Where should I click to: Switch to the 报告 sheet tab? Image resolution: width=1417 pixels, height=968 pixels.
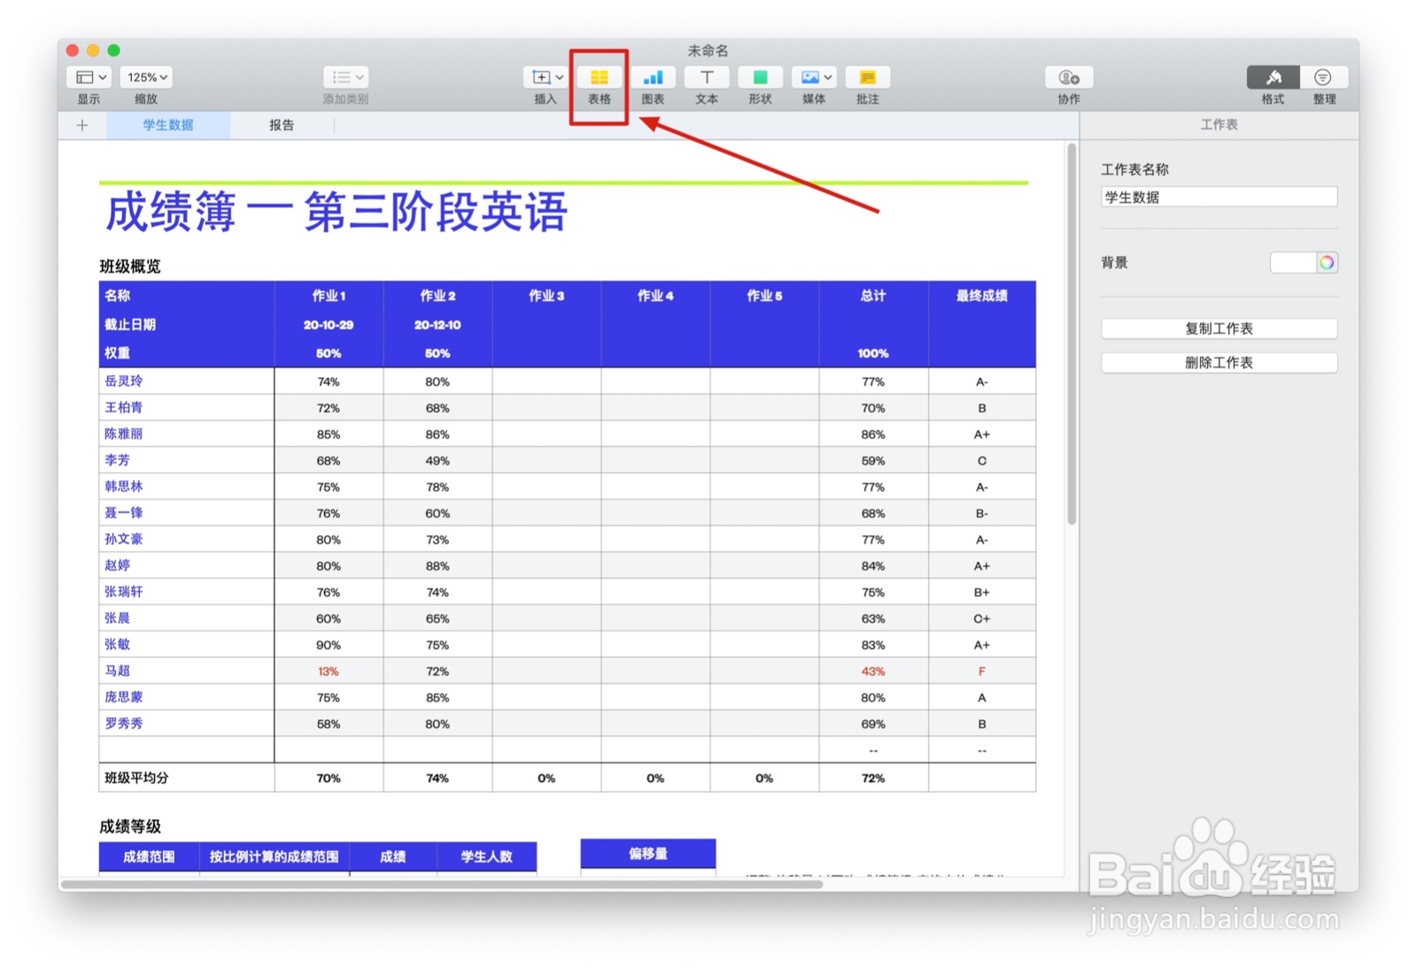coord(282,125)
